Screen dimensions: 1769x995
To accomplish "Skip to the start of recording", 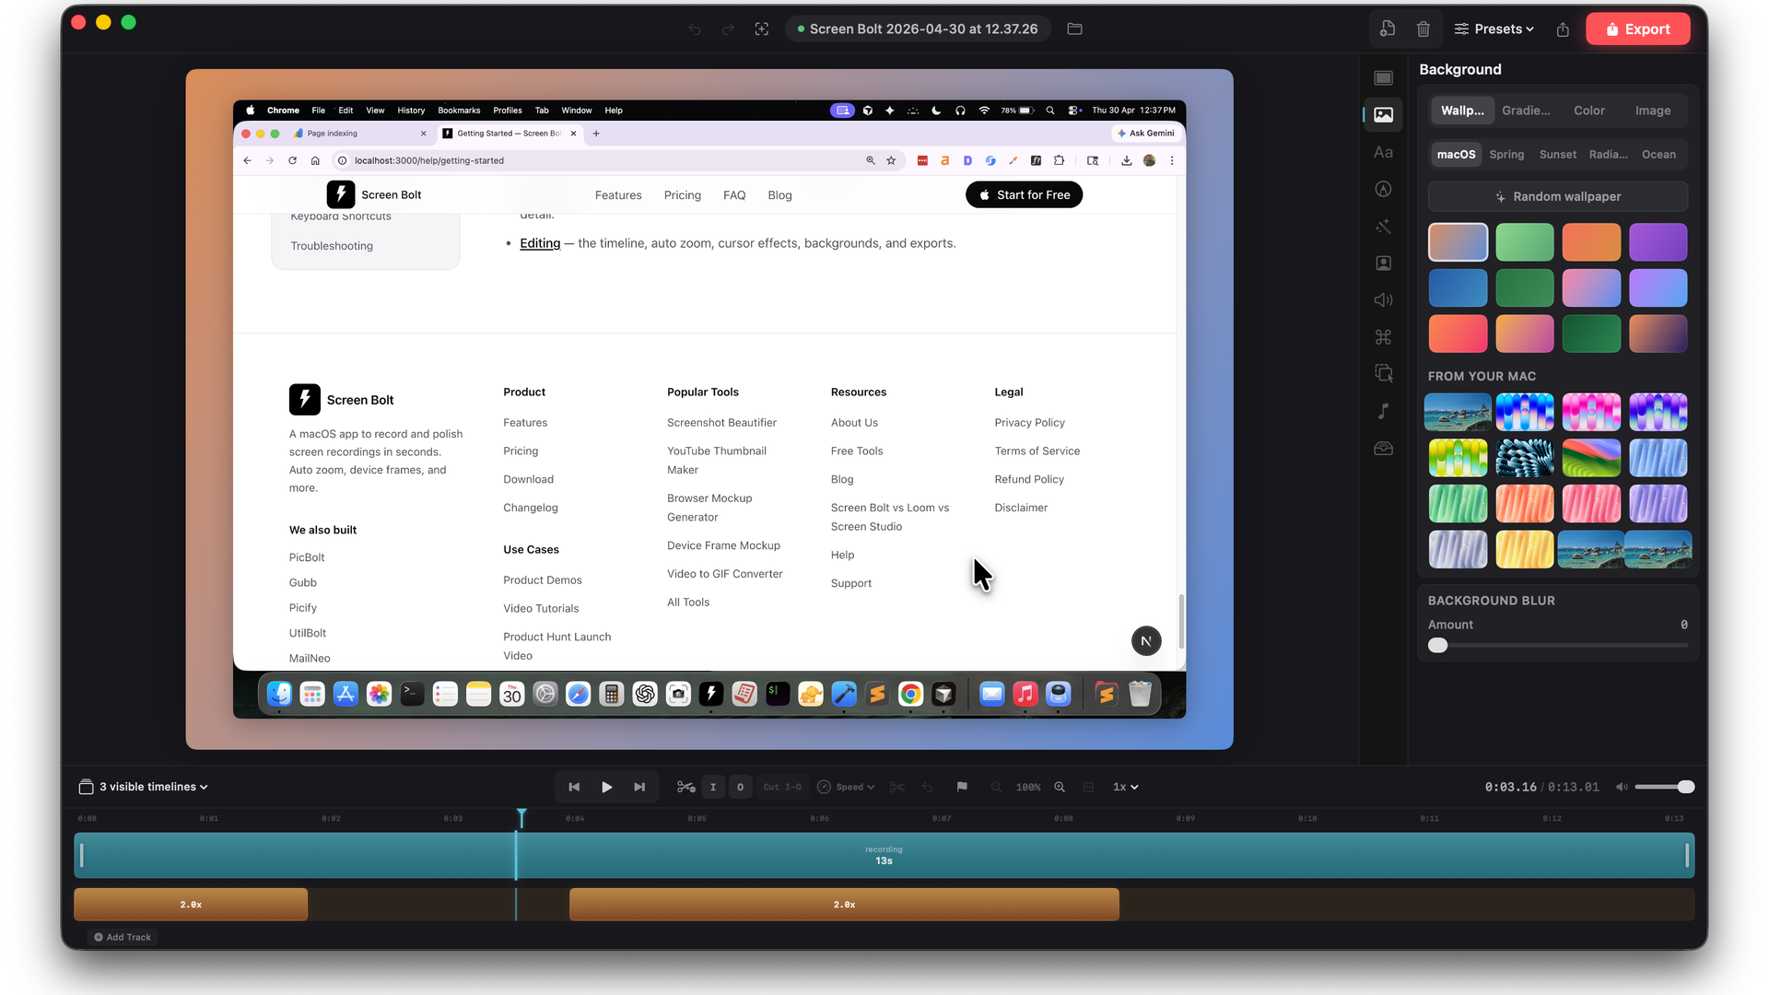I will 574,787.
